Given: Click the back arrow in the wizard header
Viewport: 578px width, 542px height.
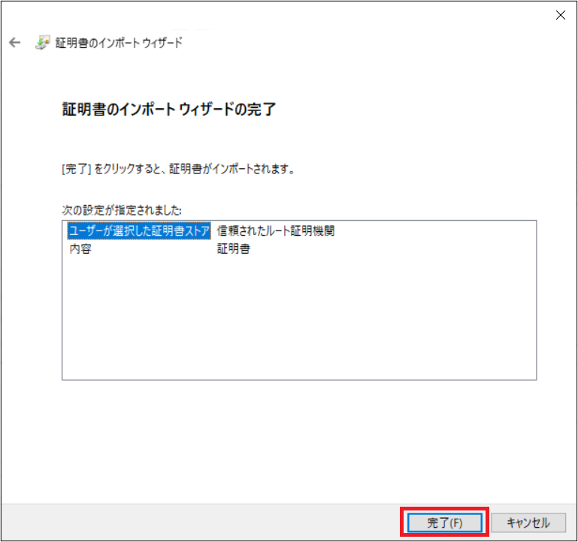Looking at the screenshot, I should pyautogui.click(x=14, y=43).
